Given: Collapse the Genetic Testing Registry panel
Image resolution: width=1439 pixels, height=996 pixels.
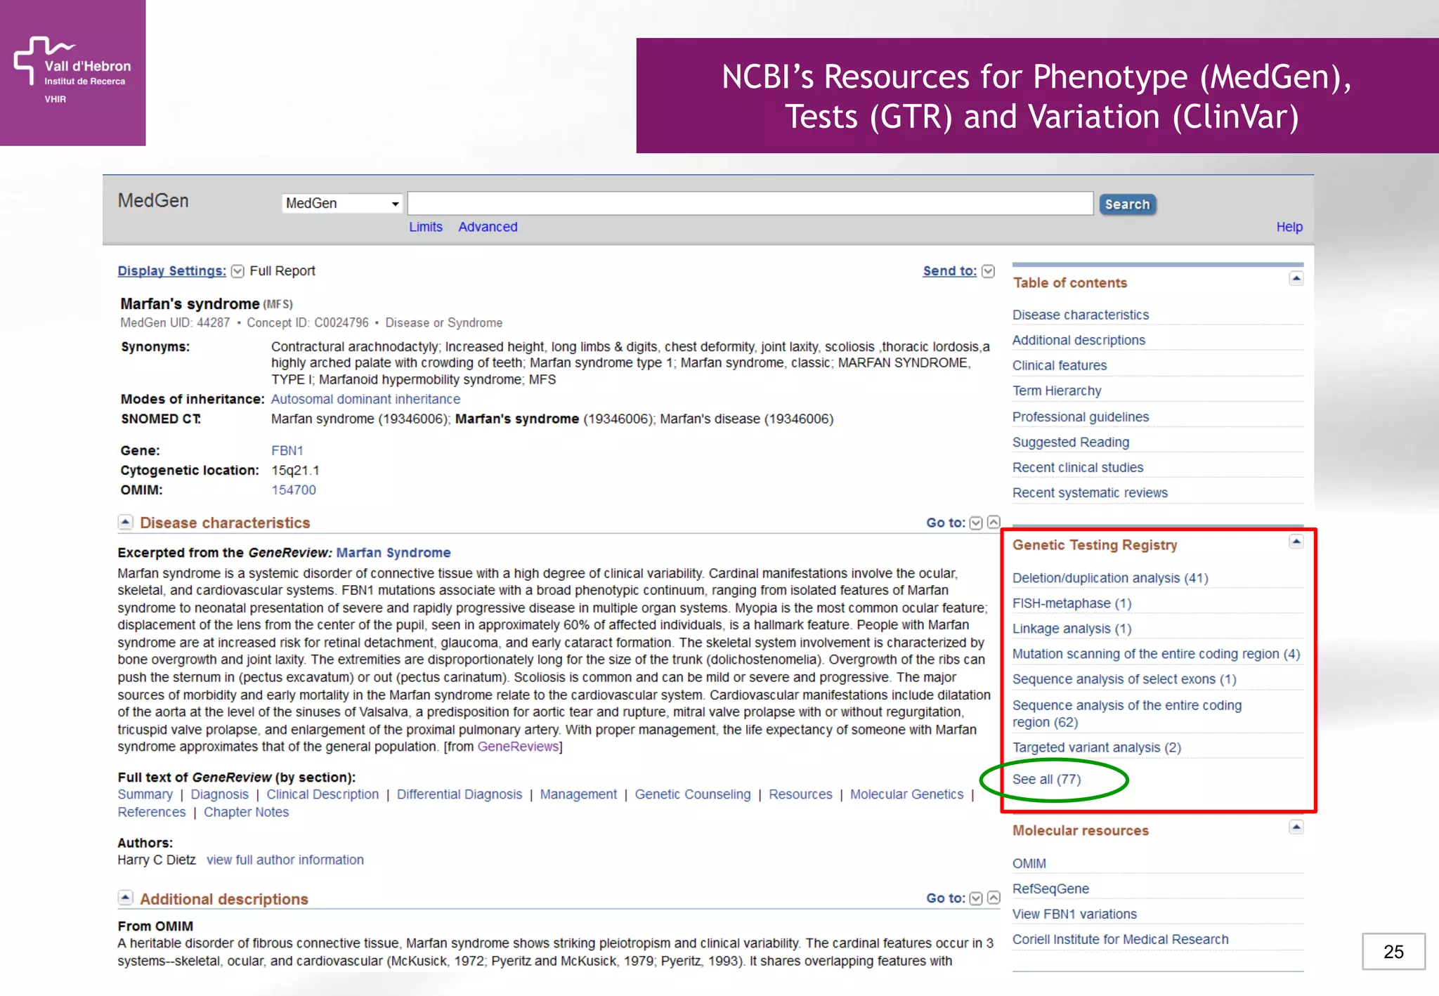Looking at the screenshot, I should 1296,542.
